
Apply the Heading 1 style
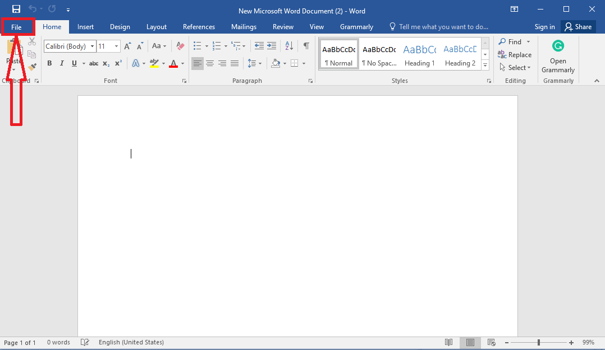pos(419,54)
